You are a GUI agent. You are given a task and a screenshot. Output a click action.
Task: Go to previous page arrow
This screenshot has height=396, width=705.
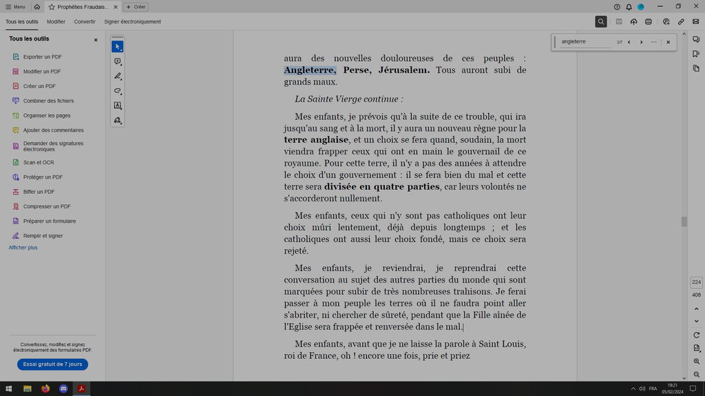697,309
